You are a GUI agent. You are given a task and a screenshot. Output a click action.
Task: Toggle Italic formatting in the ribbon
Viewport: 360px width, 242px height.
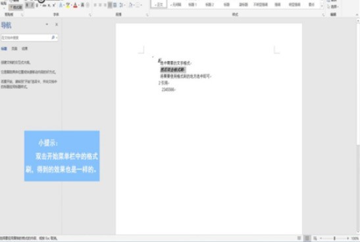tap(32, 5)
